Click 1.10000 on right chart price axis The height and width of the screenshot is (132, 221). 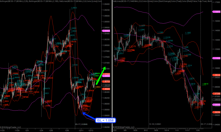click(217, 68)
